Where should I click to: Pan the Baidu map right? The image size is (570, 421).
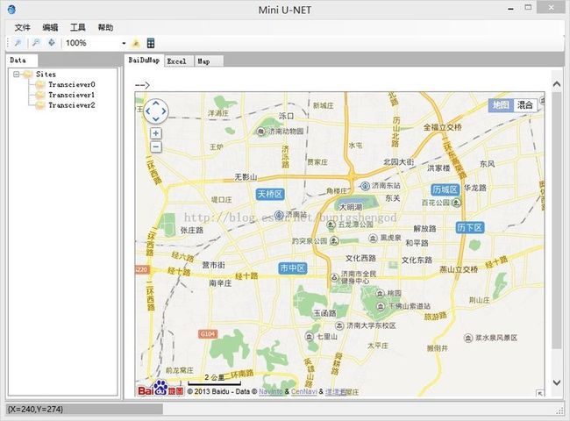pyautogui.click(x=164, y=111)
